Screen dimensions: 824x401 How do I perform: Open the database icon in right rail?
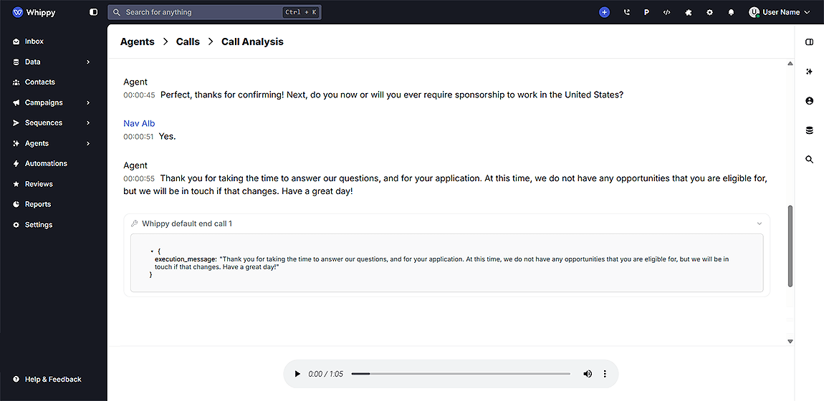pyautogui.click(x=809, y=130)
